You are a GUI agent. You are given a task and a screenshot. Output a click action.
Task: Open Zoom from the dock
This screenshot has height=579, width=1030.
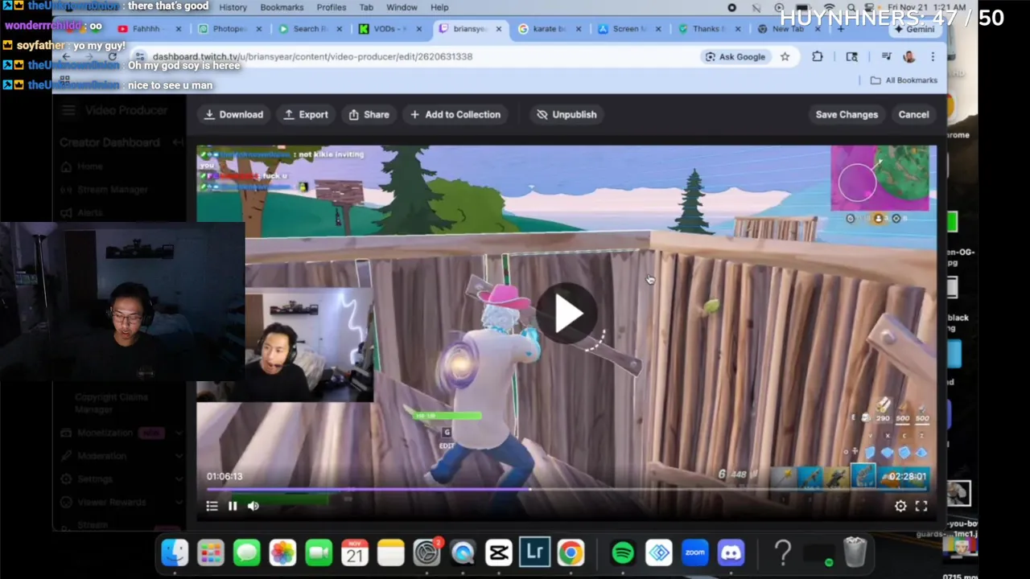click(695, 552)
